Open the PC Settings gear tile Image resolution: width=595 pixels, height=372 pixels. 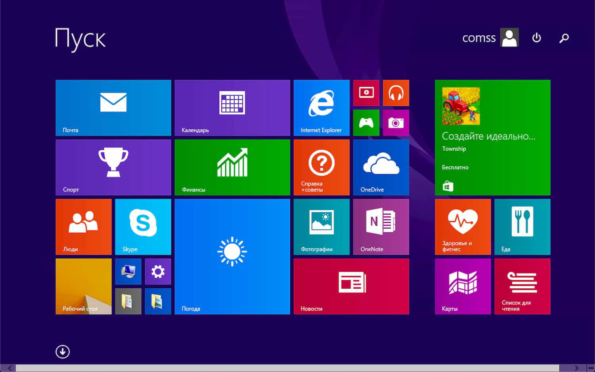coord(158,272)
